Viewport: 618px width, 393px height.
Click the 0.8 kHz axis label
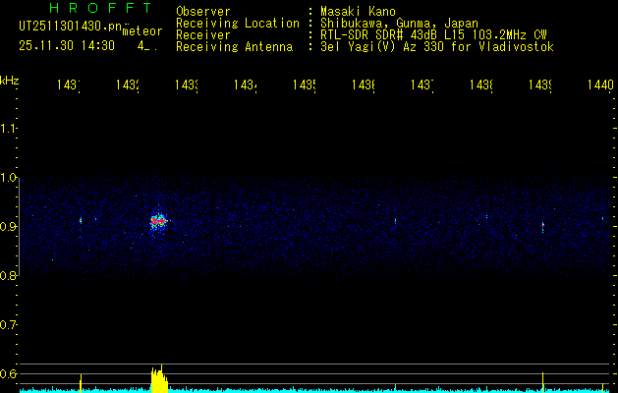(8, 275)
